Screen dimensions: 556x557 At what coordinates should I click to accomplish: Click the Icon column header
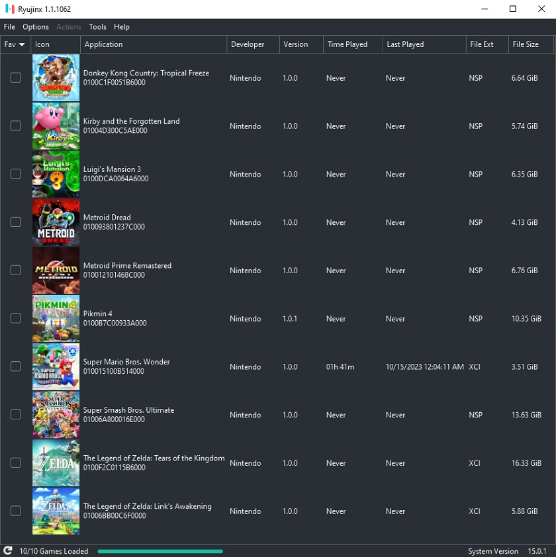point(56,44)
